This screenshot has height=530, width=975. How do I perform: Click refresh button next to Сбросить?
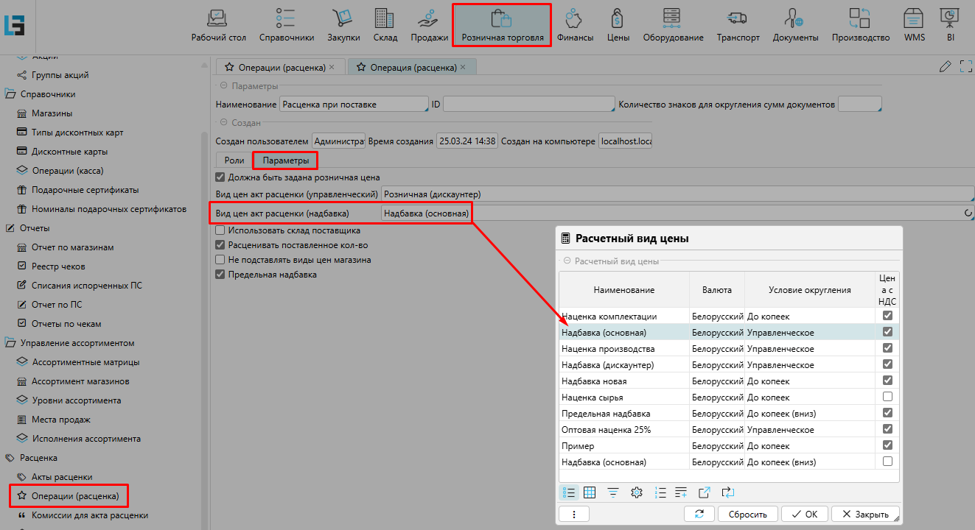point(699,514)
